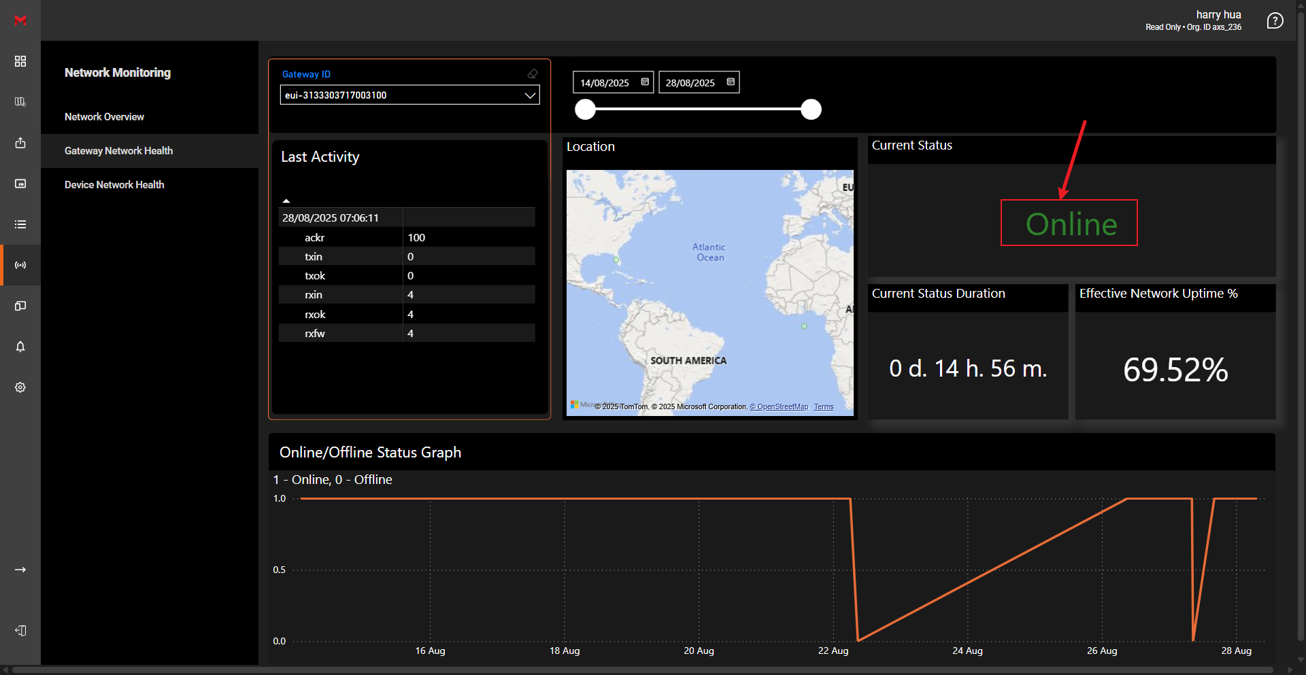The width and height of the screenshot is (1306, 675).
Task: Clear Gateway ID selection with eraser icon
Action: 533,73
